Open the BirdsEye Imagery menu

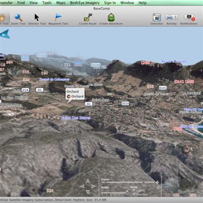(85, 3)
